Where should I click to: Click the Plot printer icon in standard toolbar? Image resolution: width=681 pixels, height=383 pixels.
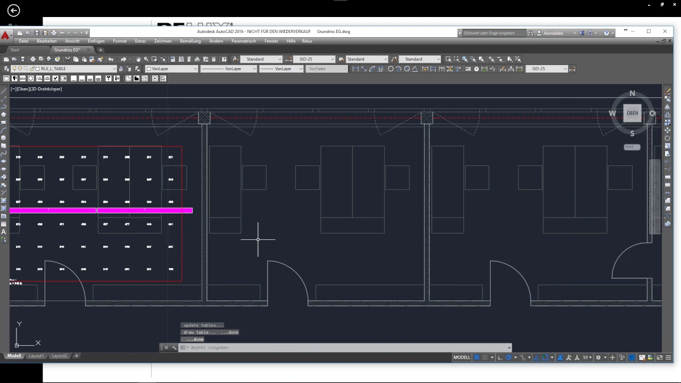point(32,59)
